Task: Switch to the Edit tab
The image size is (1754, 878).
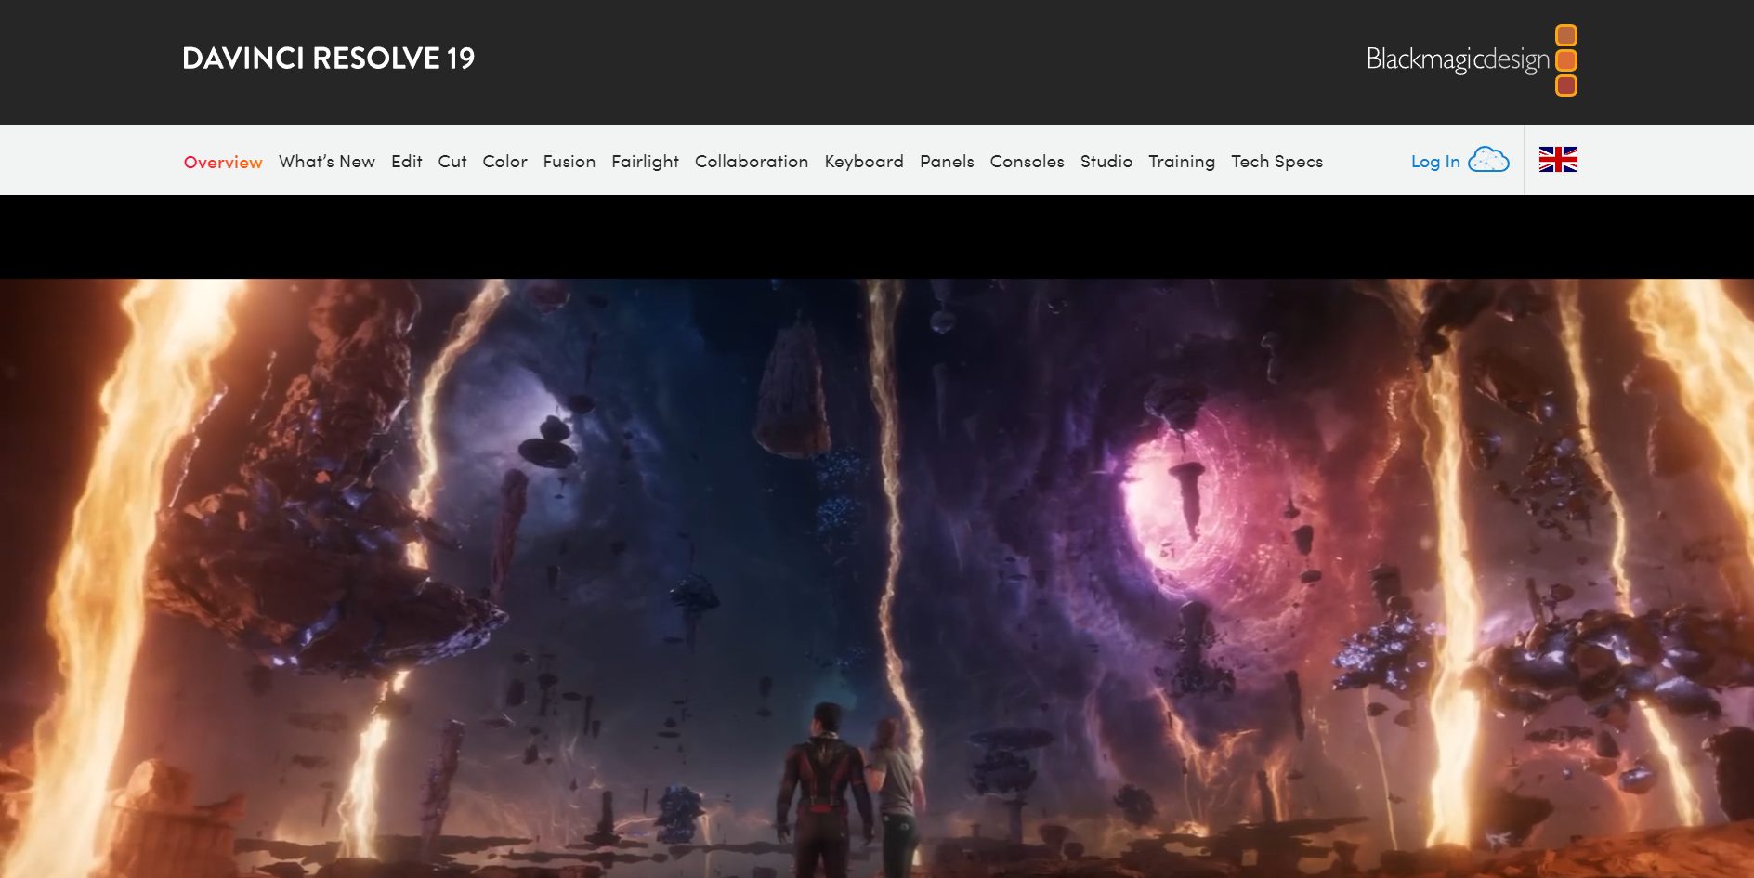Action: pyautogui.click(x=407, y=162)
